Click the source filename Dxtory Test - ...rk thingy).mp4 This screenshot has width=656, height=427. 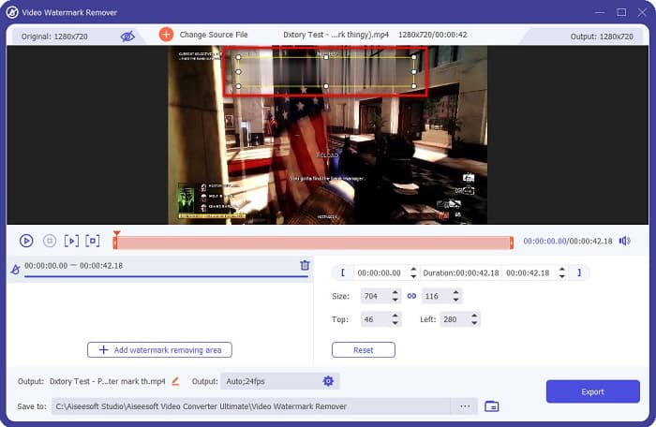point(335,35)
